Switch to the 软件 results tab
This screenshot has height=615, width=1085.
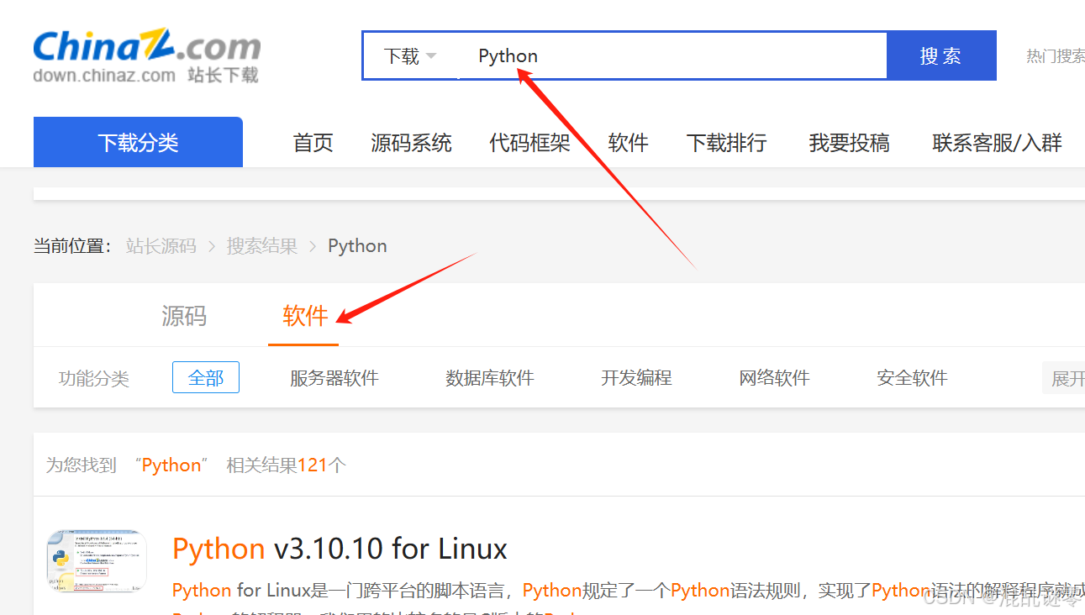304,316
